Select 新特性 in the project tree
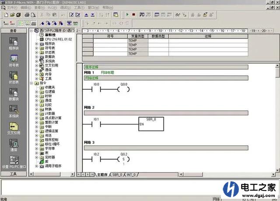 click(x=50, y=35)
